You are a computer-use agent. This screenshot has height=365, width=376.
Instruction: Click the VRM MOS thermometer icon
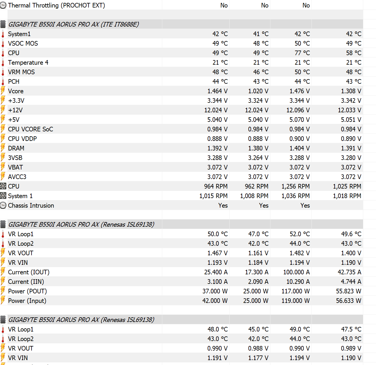pos(3,72)
